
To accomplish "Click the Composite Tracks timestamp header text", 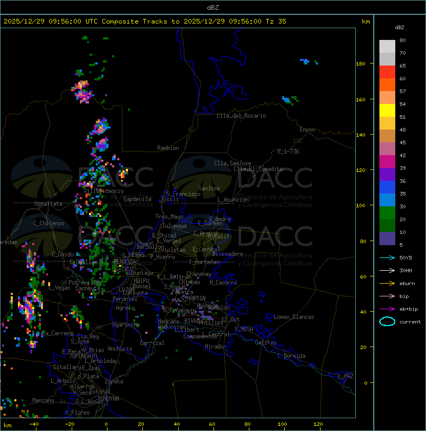I will point(145,21).
